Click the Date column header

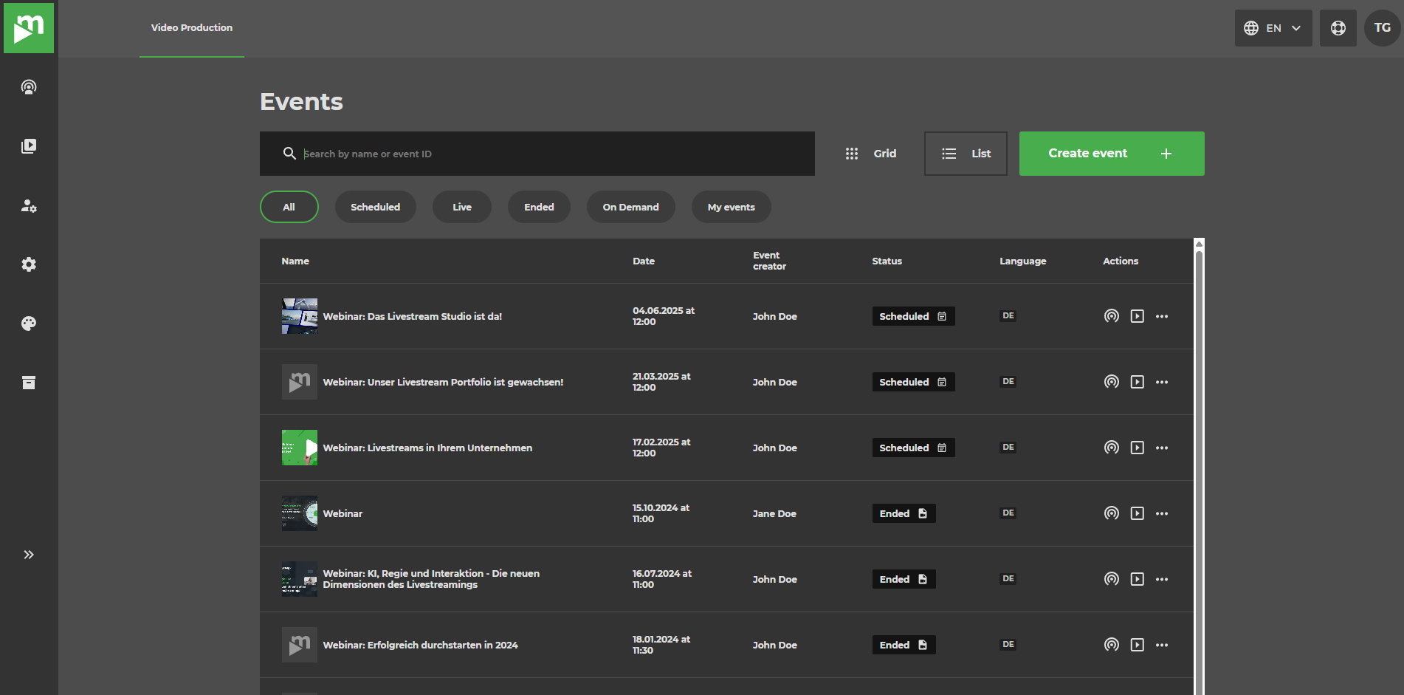click(644, 261)
